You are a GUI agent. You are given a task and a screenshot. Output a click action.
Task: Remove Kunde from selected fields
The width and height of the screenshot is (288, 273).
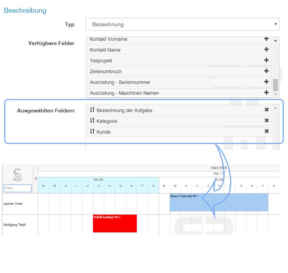pyautogui.click(x=266, y=132)
